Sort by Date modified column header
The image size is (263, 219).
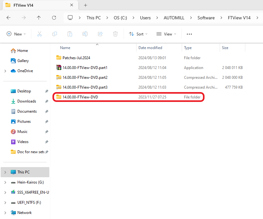[150, 48]
